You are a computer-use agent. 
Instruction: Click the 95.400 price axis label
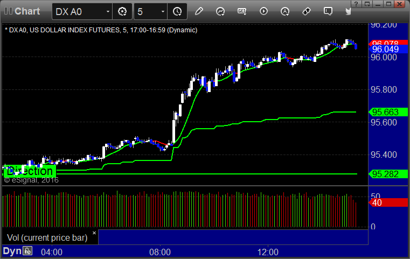384,155
